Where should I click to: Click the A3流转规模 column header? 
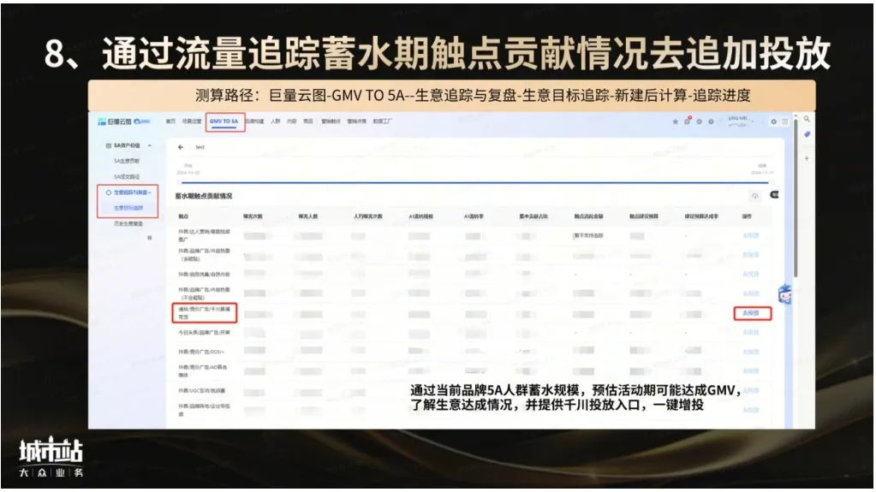click(420, 216)
